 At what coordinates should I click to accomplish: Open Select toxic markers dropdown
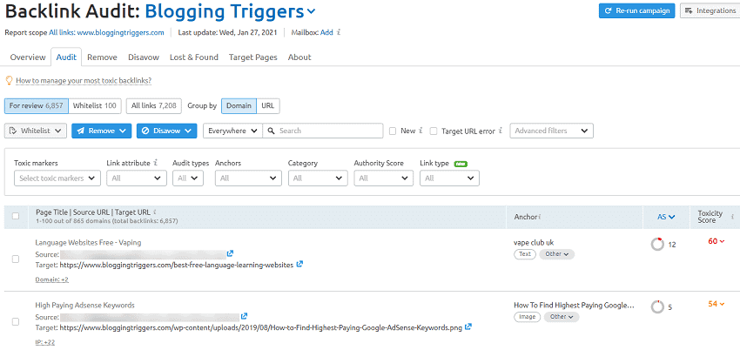click(57, 178)
